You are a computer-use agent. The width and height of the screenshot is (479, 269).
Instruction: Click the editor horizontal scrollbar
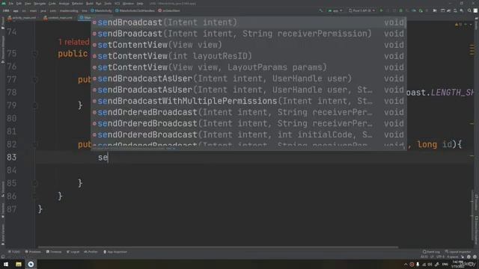[x=219, y=247]
